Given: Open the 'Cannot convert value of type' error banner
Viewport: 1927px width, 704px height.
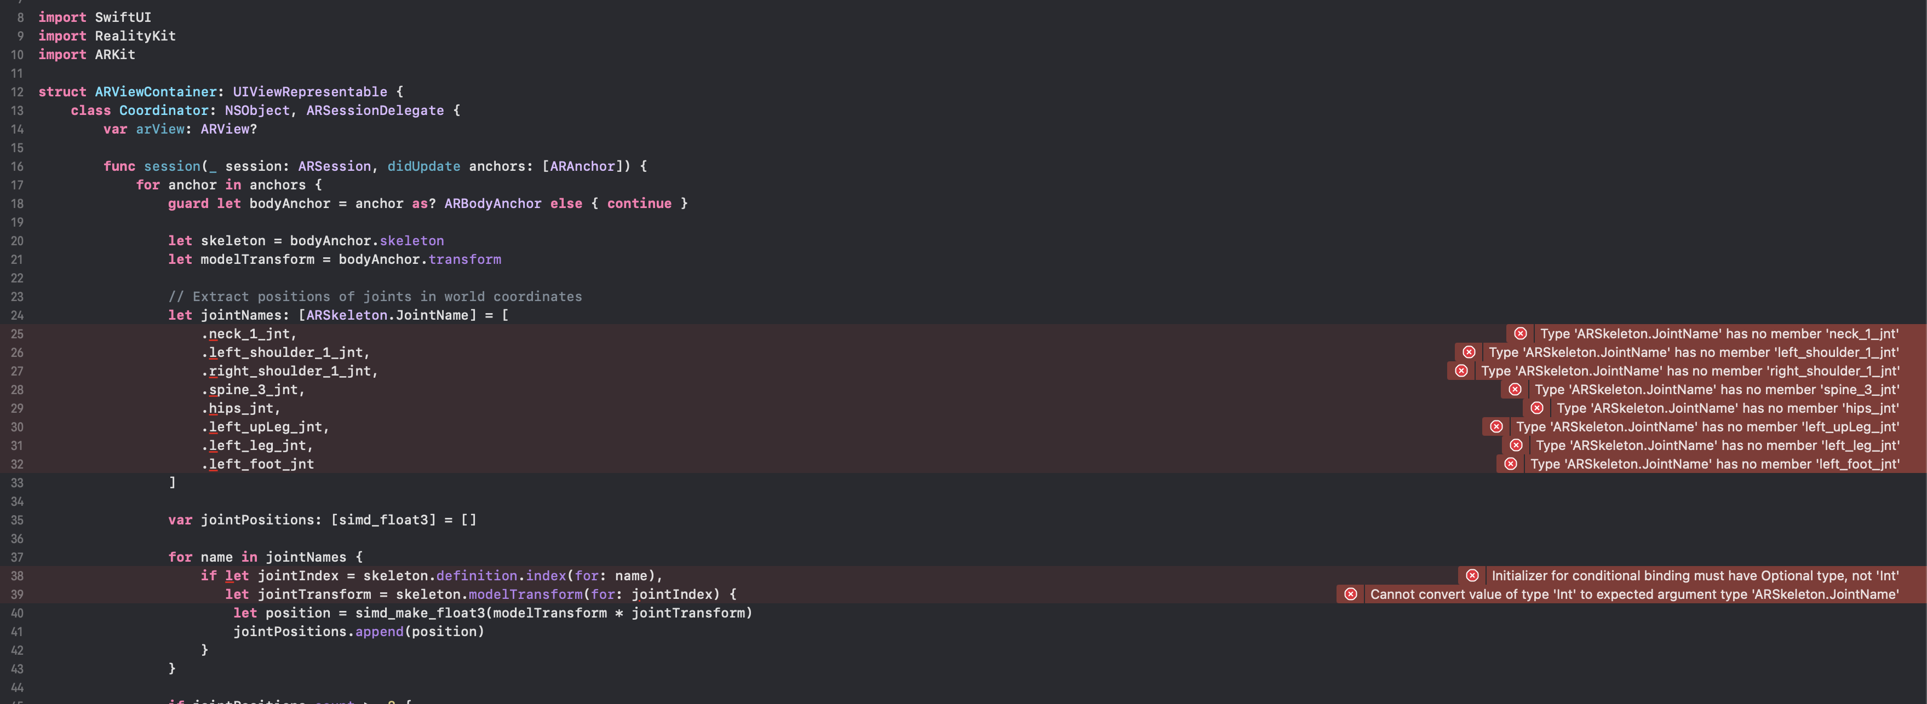Looking at the screenshot, I should coord(1634,594).
